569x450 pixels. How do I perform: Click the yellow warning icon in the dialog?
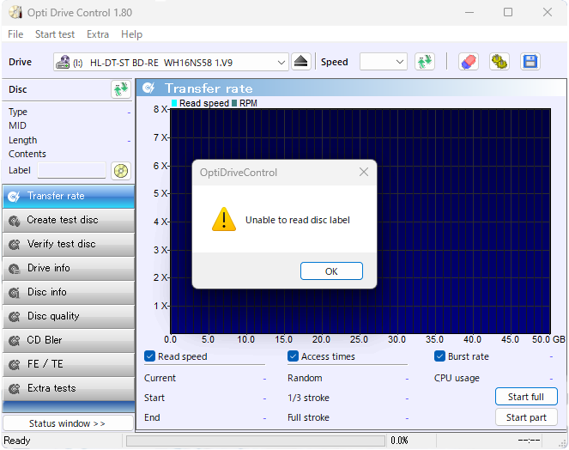click(224, 219)
